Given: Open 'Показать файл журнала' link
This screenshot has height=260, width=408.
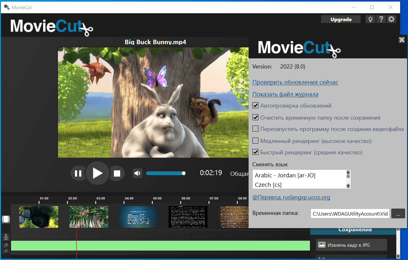Looking at the screenshot, I should (x=285, y=94).
